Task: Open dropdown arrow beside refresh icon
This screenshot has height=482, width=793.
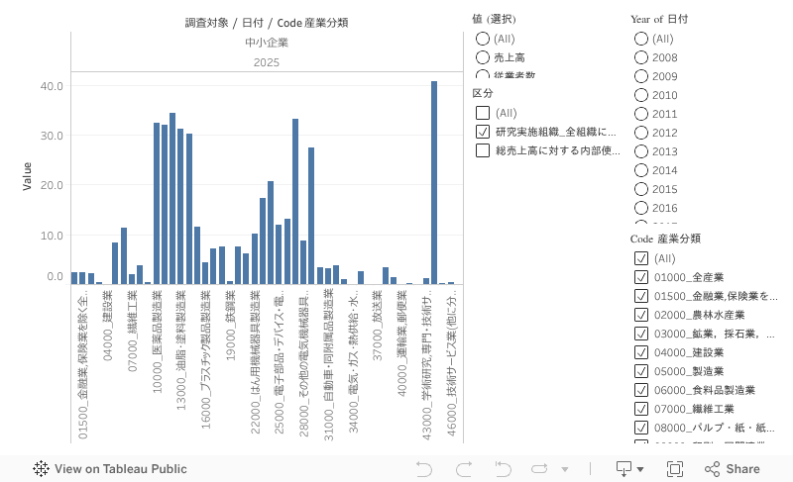Action: (x=565, y=469)
